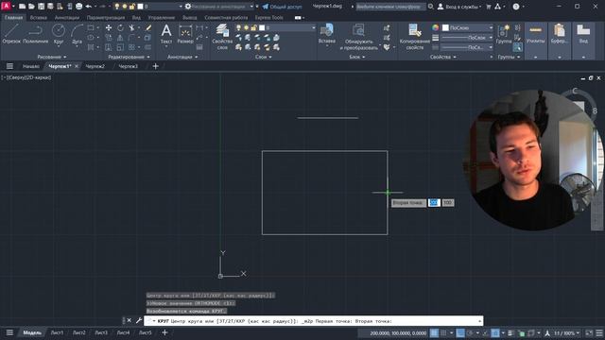Toggle object snap in status bar

coord(495,333)
